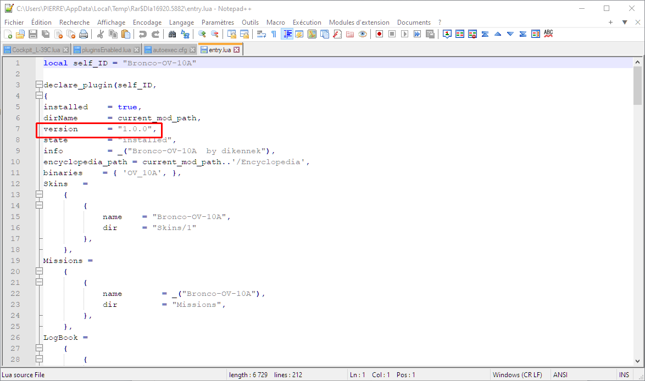Image resolution: width=645 pixels, height=381 pixels.
Task: Open the Modules d'extension menu
Action: pyautogui.click(x=359, y=22)
